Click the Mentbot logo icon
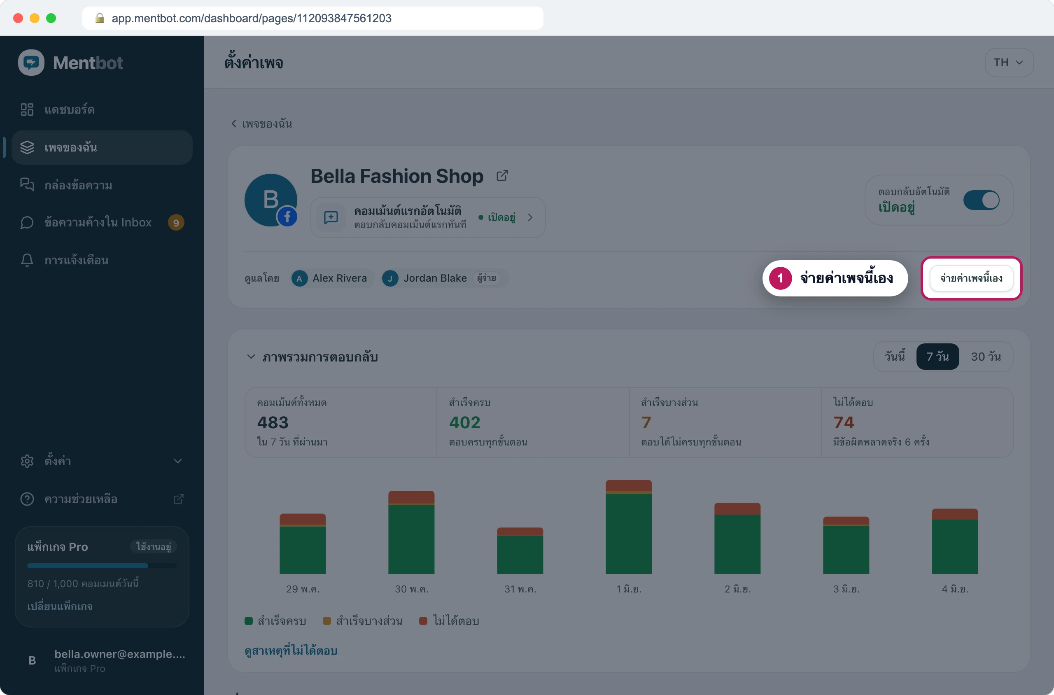This screenshot has height=695, width=1054. 31,63
